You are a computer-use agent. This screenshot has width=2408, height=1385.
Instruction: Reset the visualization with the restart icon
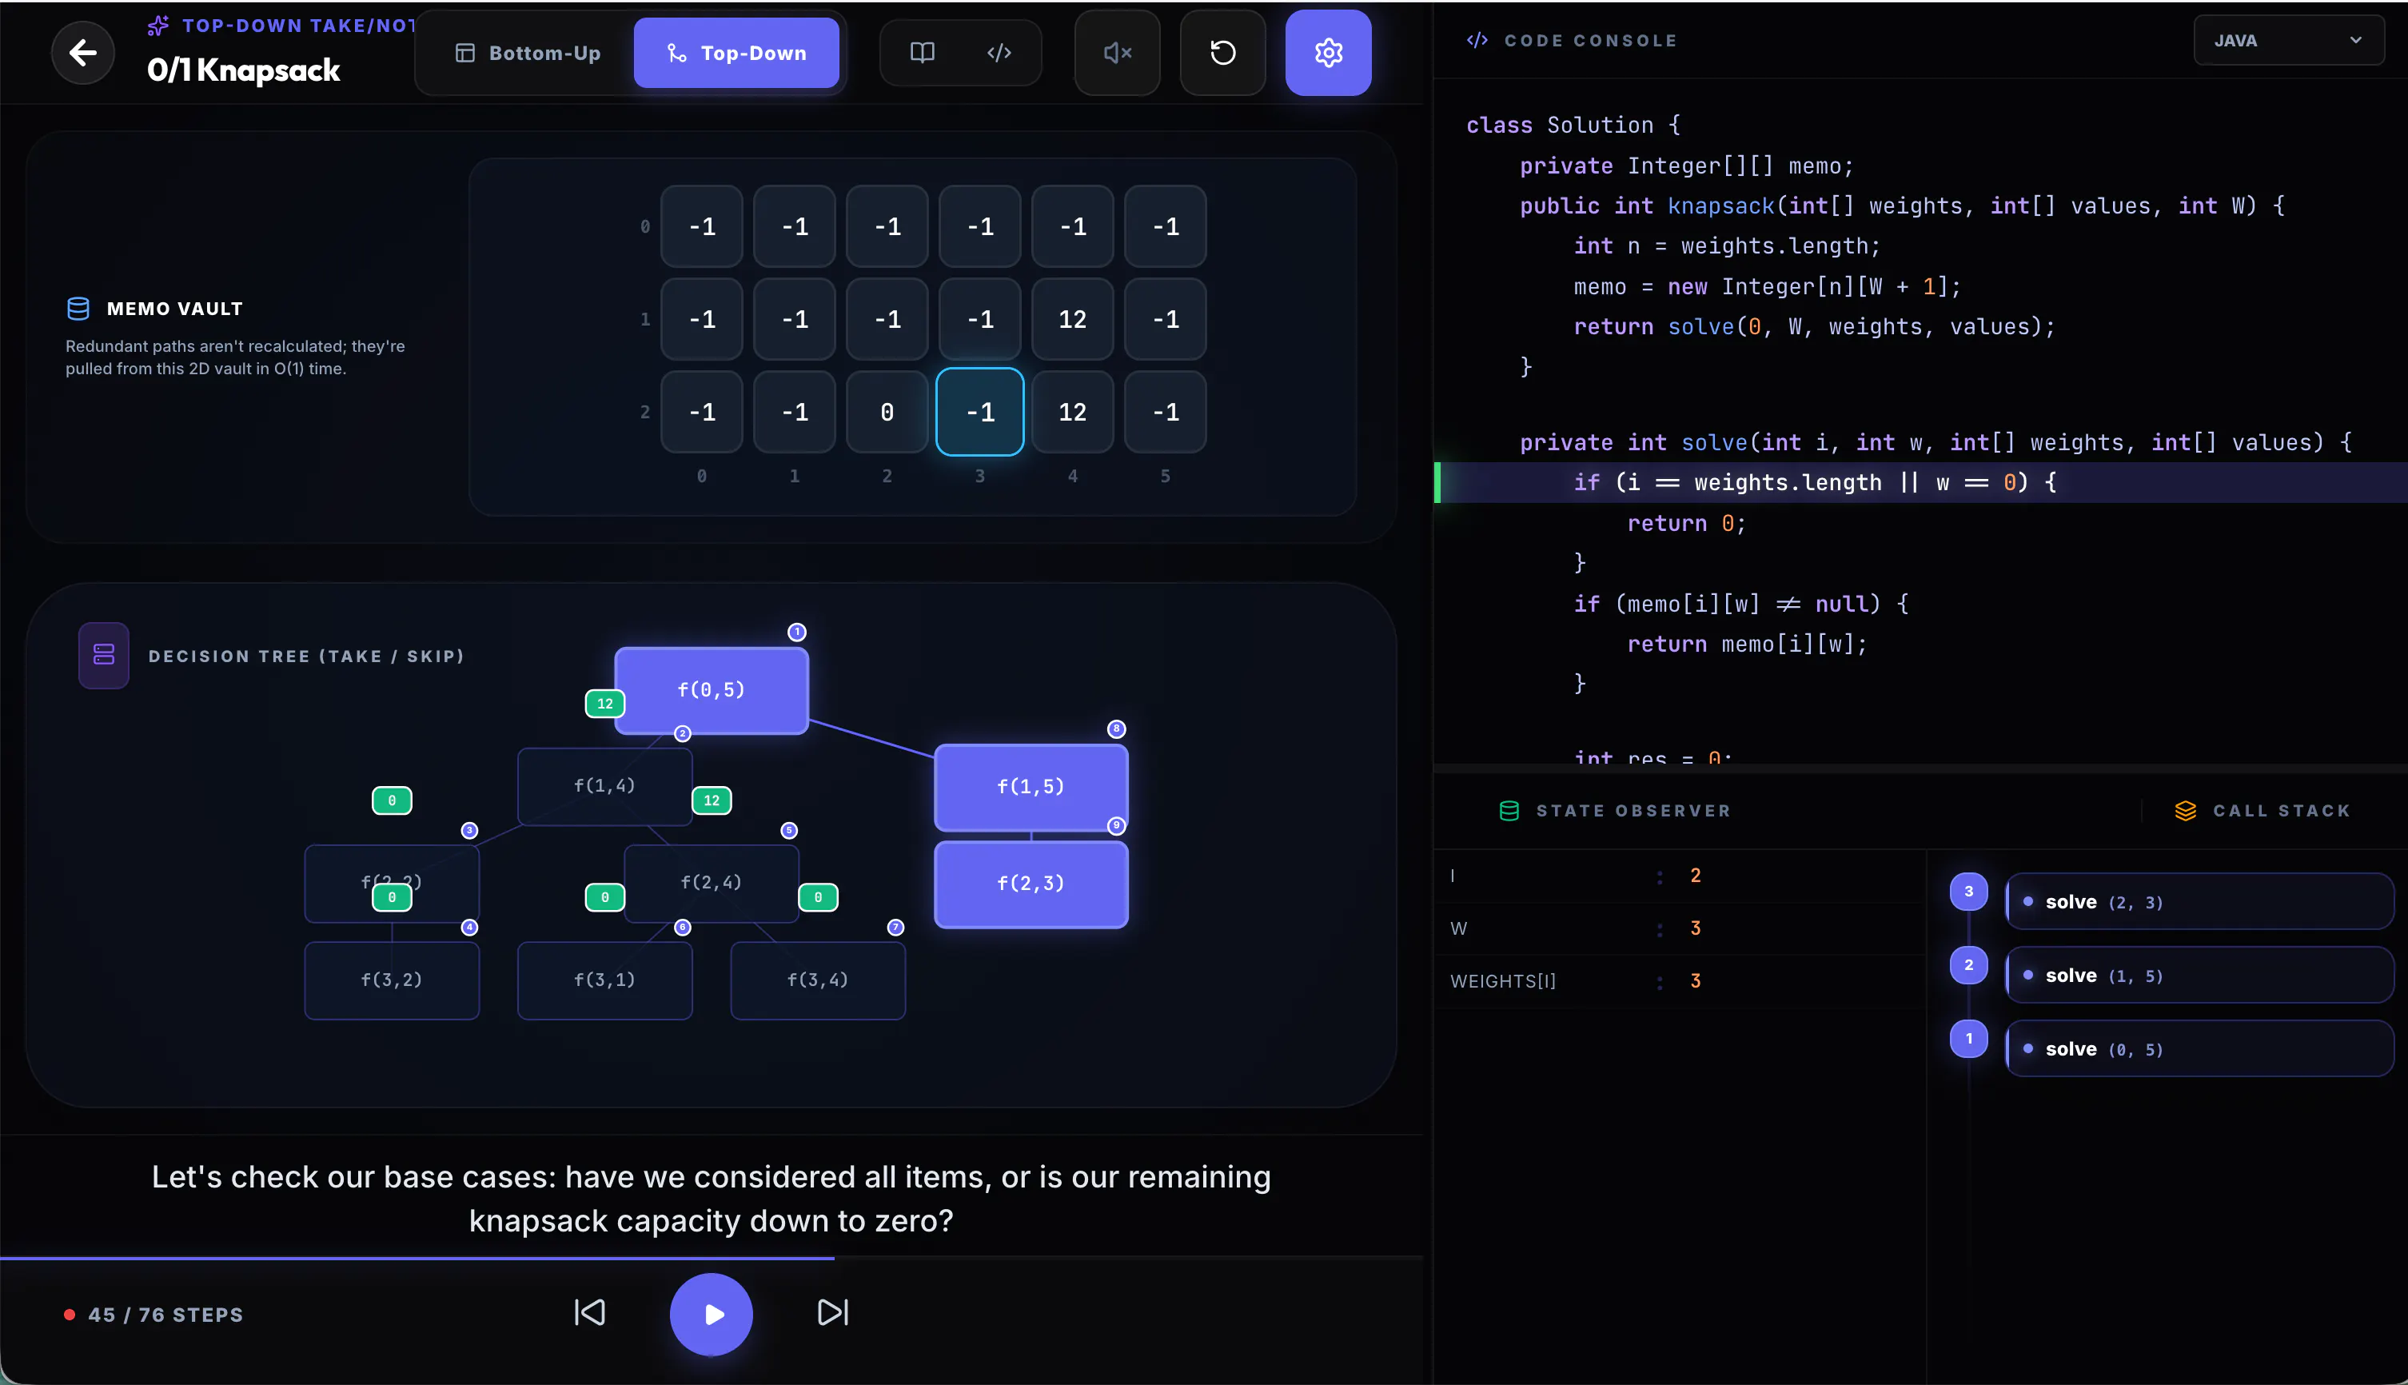click(1223, 54)
